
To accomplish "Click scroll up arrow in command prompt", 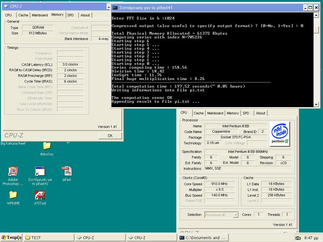I will [316, 15].
